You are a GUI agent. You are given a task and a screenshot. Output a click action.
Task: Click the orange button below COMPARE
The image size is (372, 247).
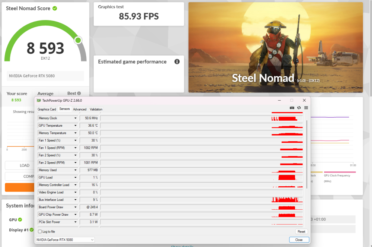click(20, 187)
